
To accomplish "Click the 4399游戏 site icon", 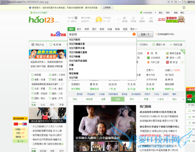I will point(148,58).
